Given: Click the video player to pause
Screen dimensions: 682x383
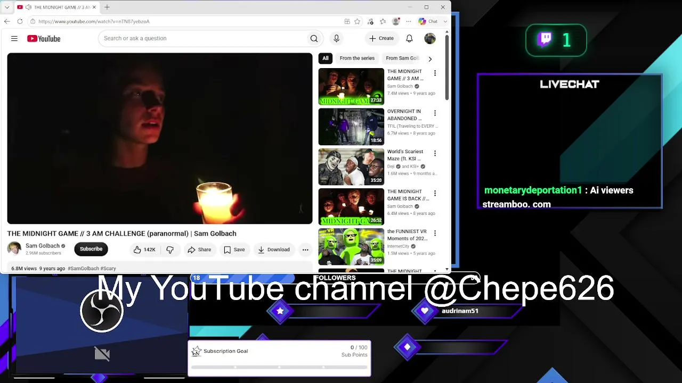Looking at the screenshot, I should coord(160,138).
